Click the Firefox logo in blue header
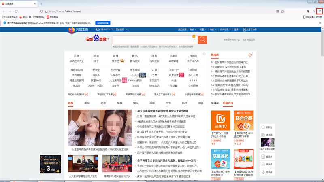The image size is (324, 182). tap(72, 30)
